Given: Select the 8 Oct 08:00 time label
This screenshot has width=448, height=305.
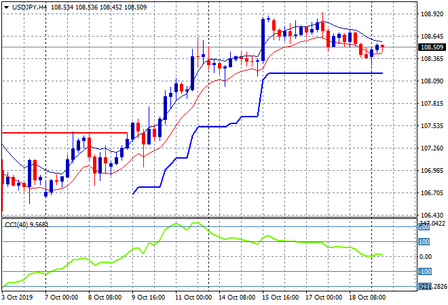Looking at the screenshot, I should pos(105,298).
